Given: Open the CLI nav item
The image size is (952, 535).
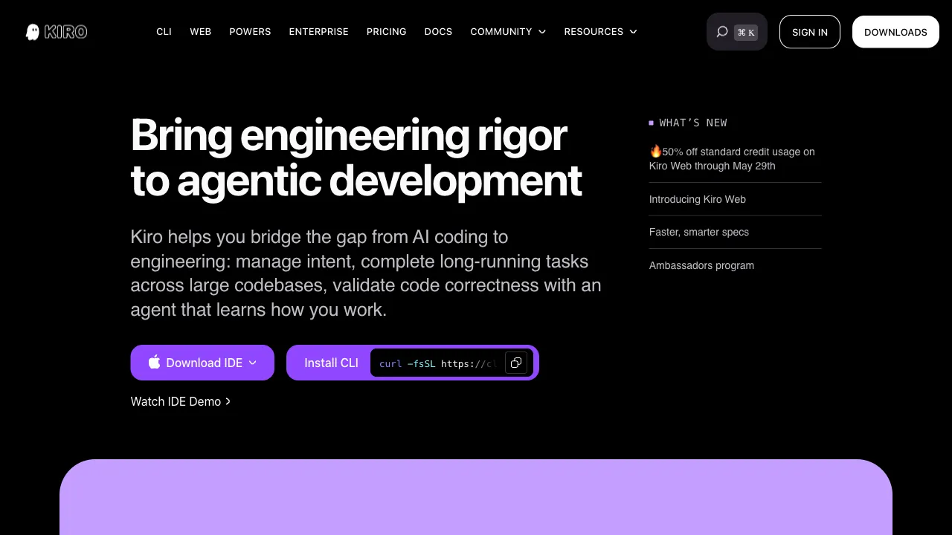Looking at the screenshot, I should 164,32.
